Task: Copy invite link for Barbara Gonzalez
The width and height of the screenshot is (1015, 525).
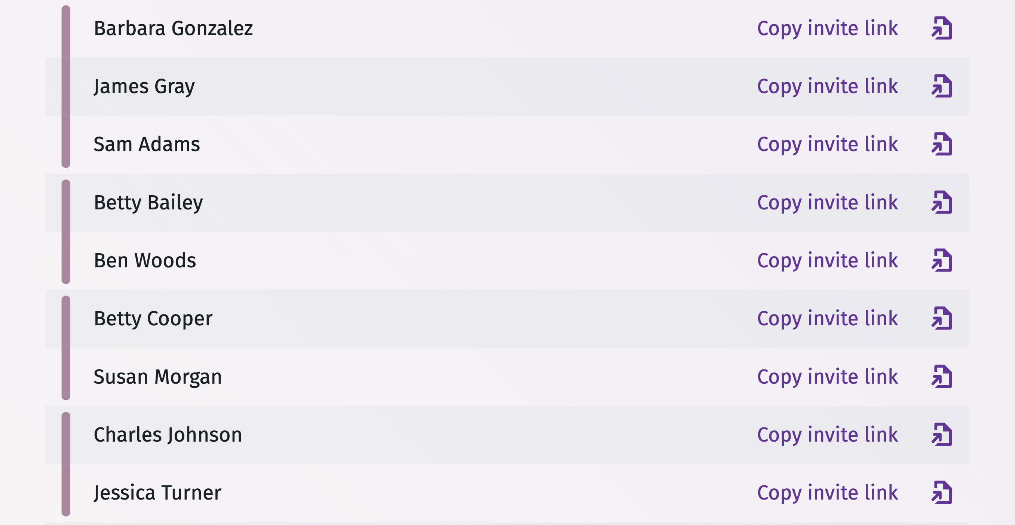Action: (827, 28)
